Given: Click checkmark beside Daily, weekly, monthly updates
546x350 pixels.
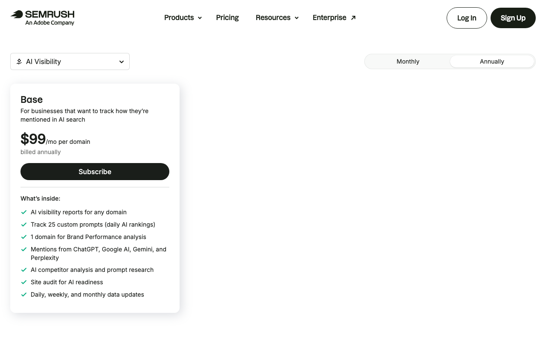Looking at the screenshot, I should point(24,295).
